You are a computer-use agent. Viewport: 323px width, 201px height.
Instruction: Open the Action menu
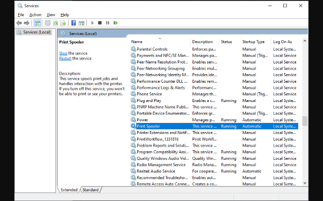point(35,15)
